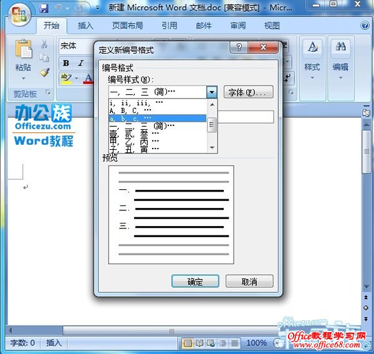Screen dimensions: 374x354
Task: Close the 定义新编号格式 dialog
Action: pos(263,47)
